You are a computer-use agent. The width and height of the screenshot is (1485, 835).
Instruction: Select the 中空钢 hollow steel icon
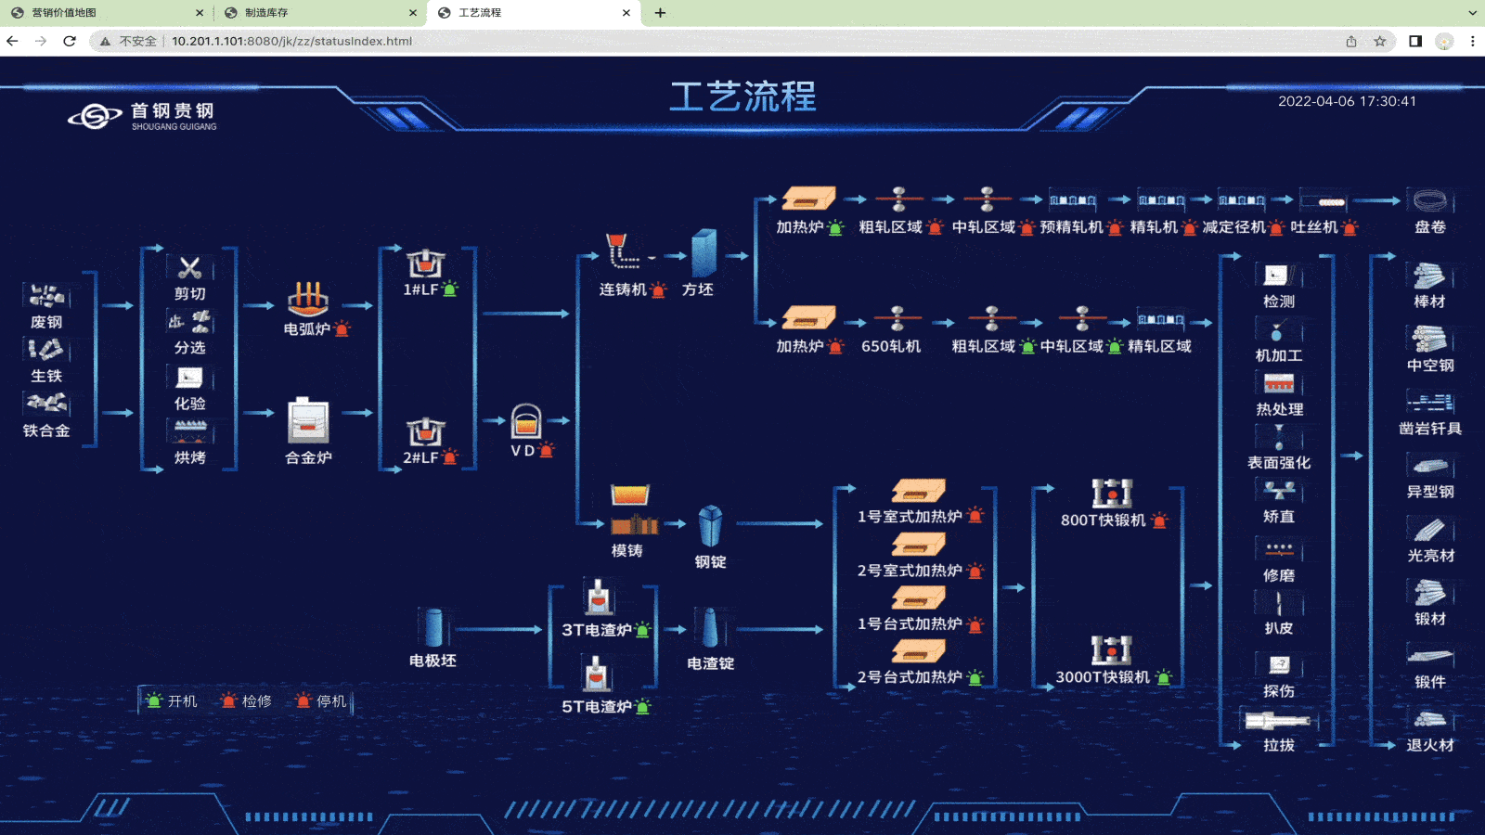1430,339
